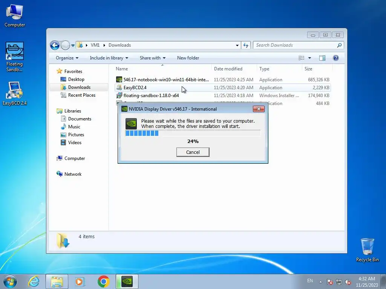Switch to NVIDIA installer taskbar button
The image size is (386, 289).
pos(127,281)
